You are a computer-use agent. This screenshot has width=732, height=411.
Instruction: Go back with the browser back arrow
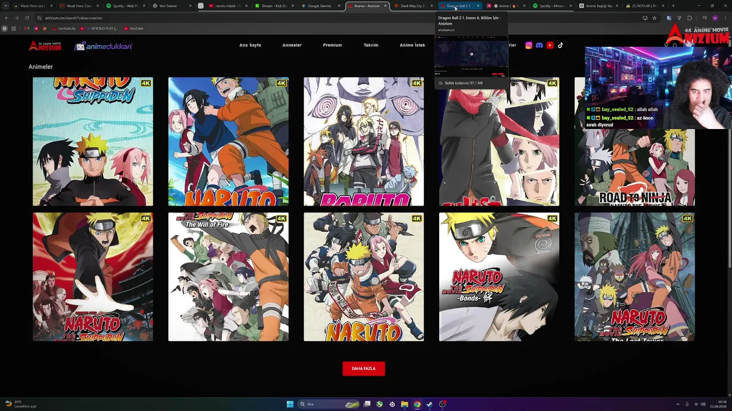tap(6, 18)
